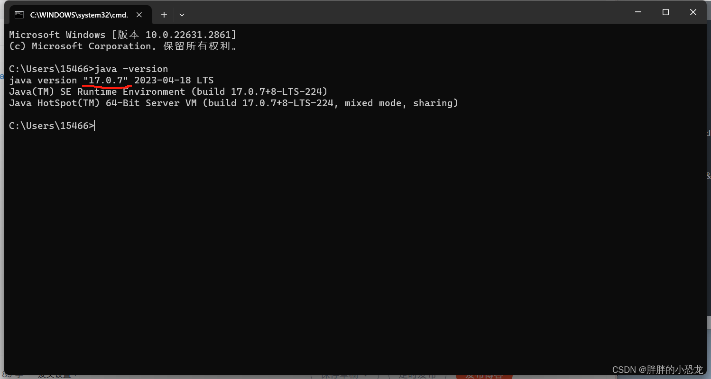This screenshot has height=379, width=711.
Task: Click the CSDN watermark icon text area
Action: coord(656,370)
